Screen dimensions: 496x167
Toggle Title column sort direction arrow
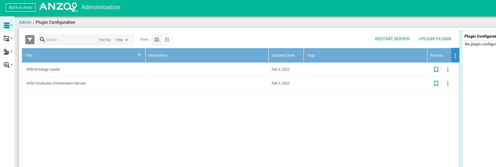tap(139, 56)
